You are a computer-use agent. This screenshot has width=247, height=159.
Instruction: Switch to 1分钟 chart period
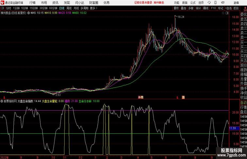pyautogui.click(x=16, y=8)
